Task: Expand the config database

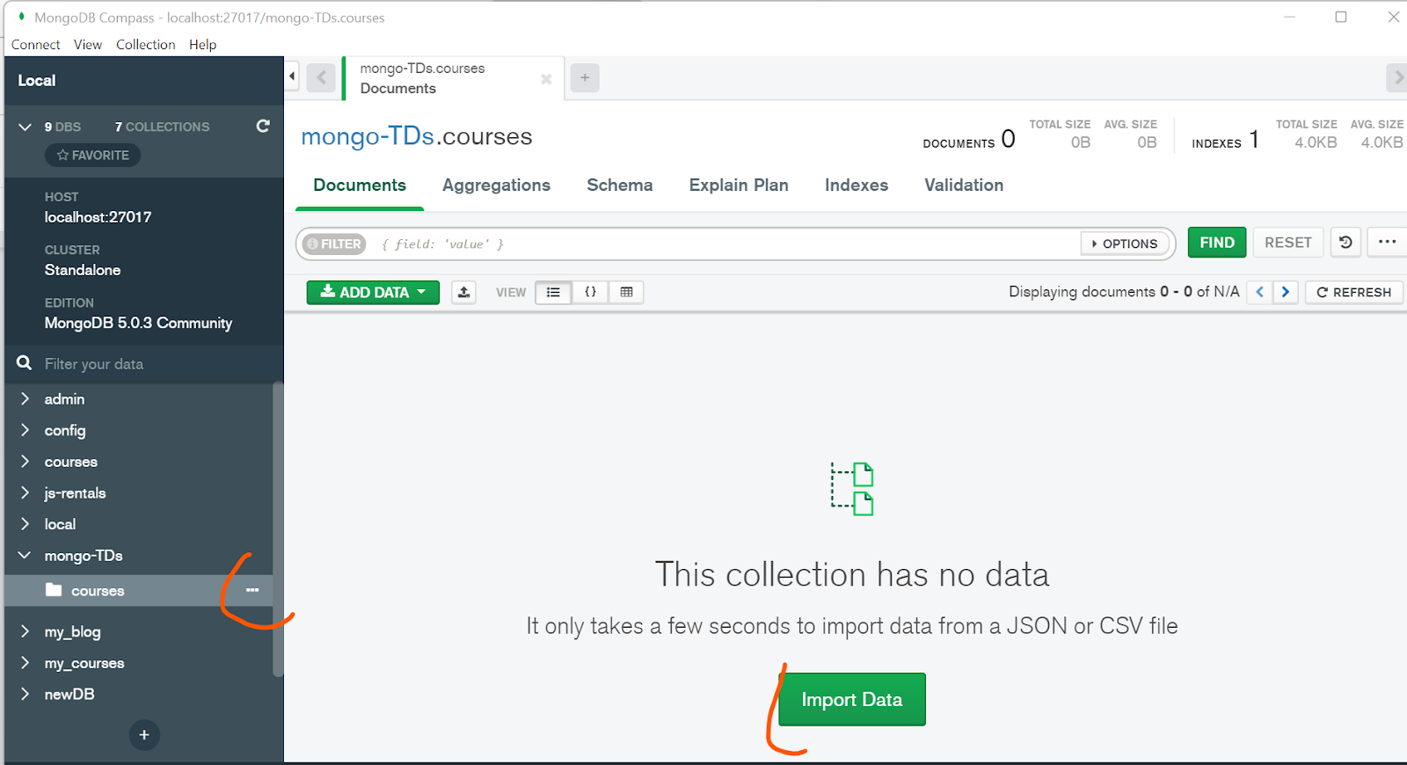Action: click(x=26, y=430)
